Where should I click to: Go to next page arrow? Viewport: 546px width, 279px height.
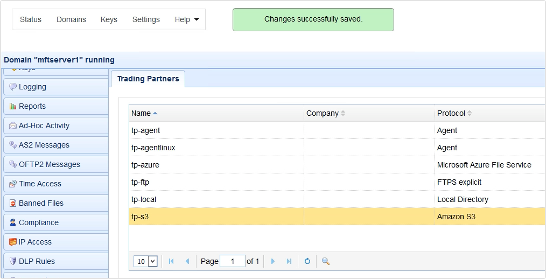coord(273,261)
